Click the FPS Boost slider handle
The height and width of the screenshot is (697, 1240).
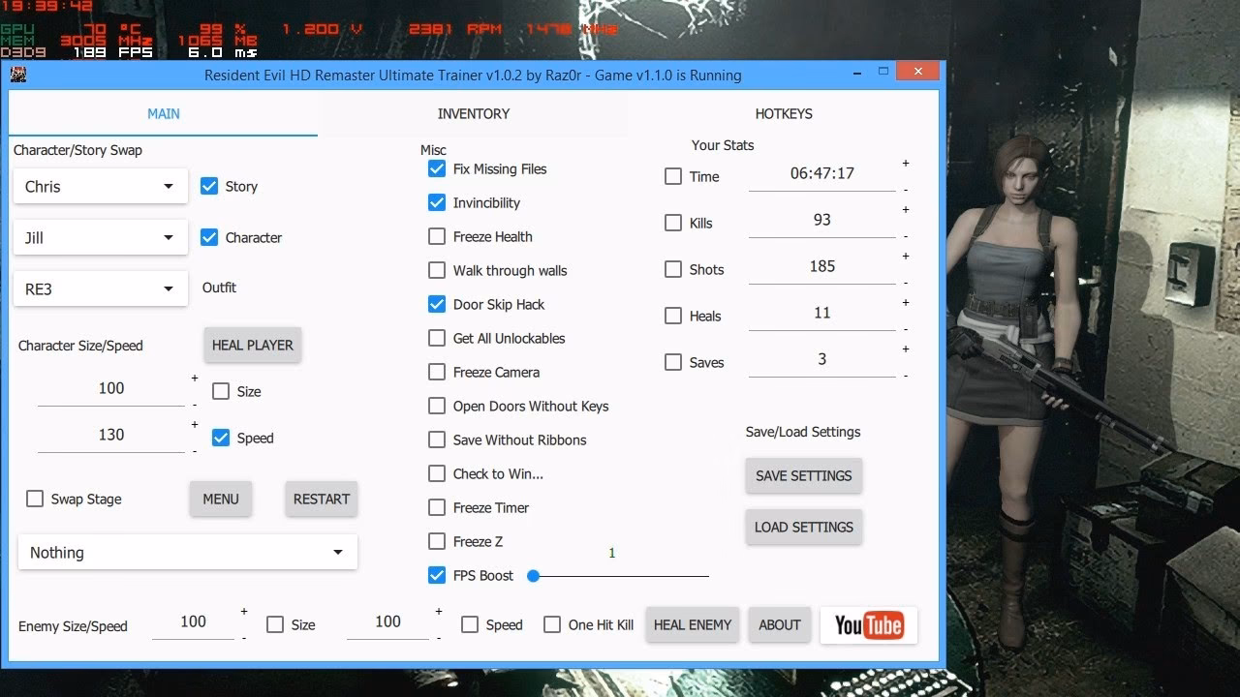pos(533,576)
